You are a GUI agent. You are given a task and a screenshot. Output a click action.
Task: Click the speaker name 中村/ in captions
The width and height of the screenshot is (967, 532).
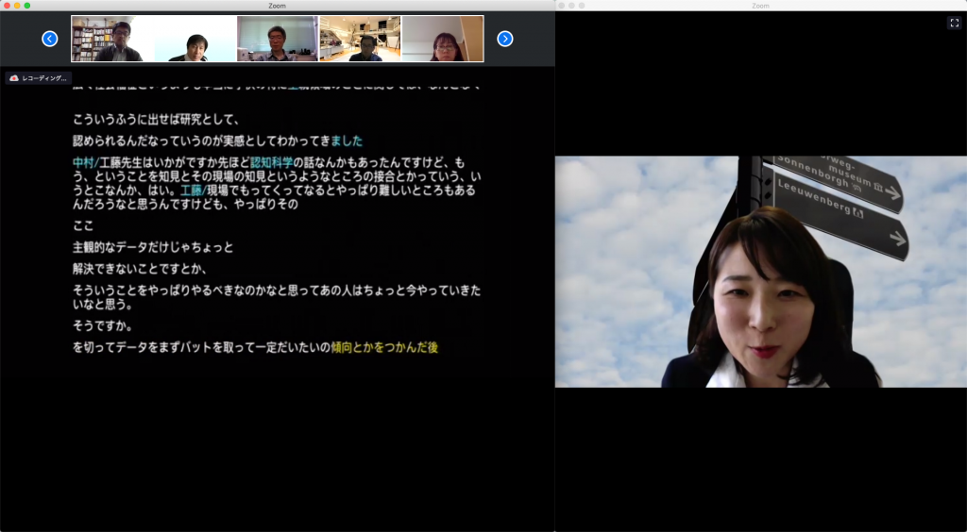(x=86, y=162)
